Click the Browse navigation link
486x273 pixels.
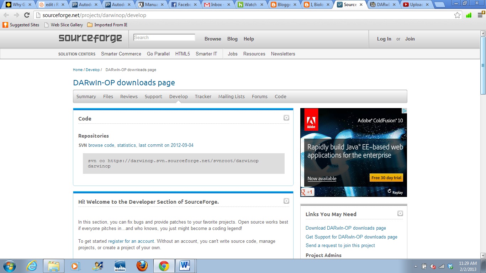(x=213, y=39)
